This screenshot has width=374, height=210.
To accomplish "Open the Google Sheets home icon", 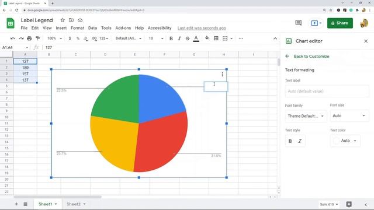I will (11, 23).
